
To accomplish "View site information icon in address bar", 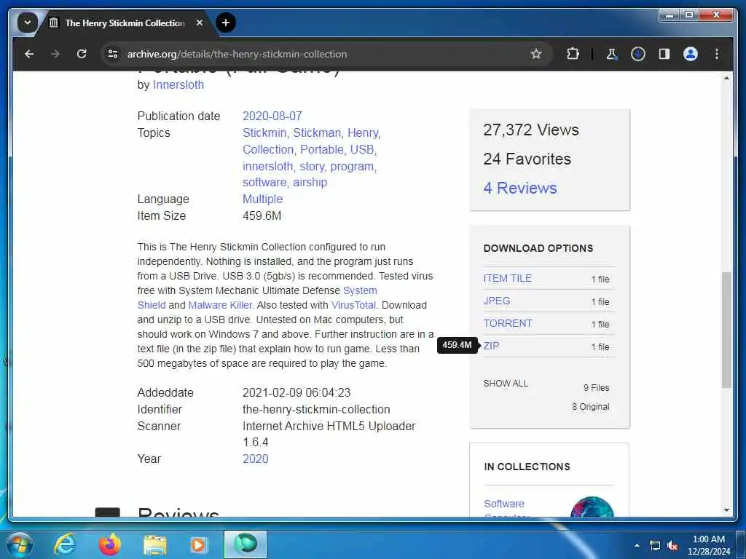I will click(113, 54).
